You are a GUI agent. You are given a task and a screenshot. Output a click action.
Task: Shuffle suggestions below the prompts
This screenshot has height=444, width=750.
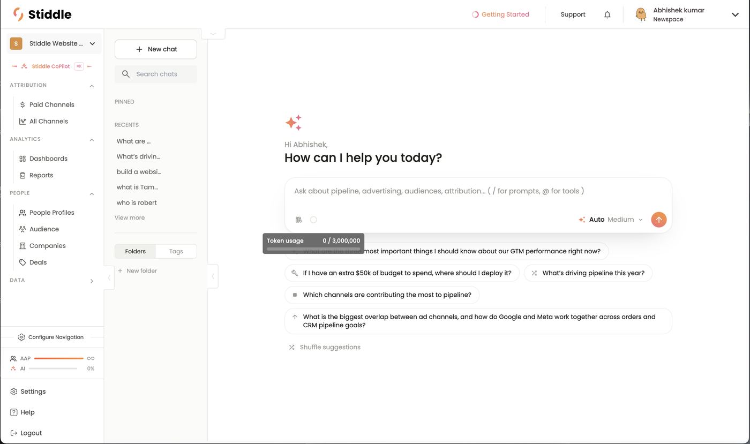(325, 348)
